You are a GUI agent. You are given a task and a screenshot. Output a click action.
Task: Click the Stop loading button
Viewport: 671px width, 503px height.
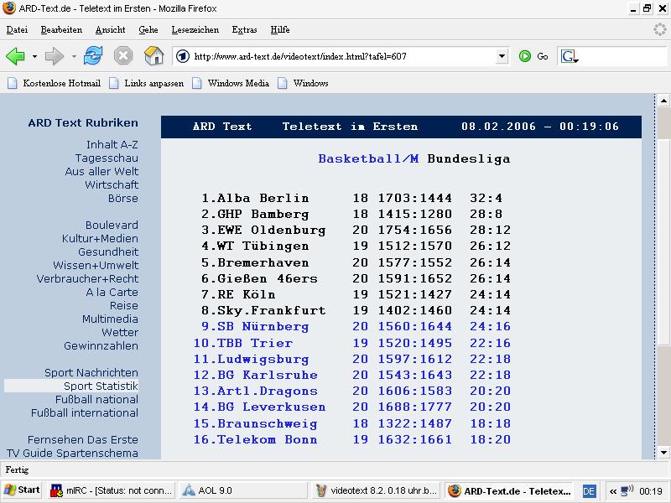[x=123, y=55]
